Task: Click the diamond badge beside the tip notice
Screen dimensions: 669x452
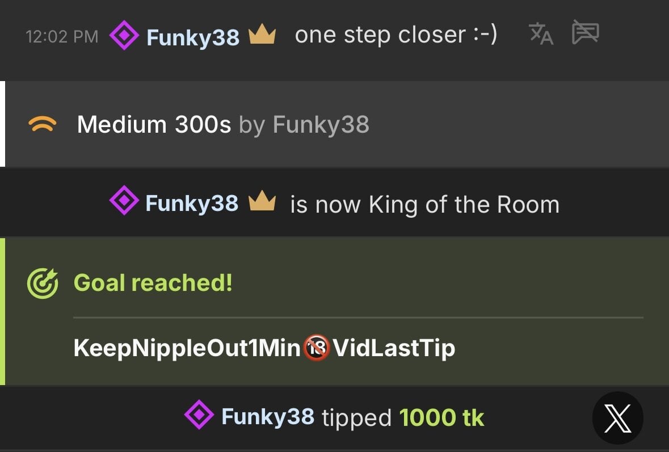Action: (199, 416)
